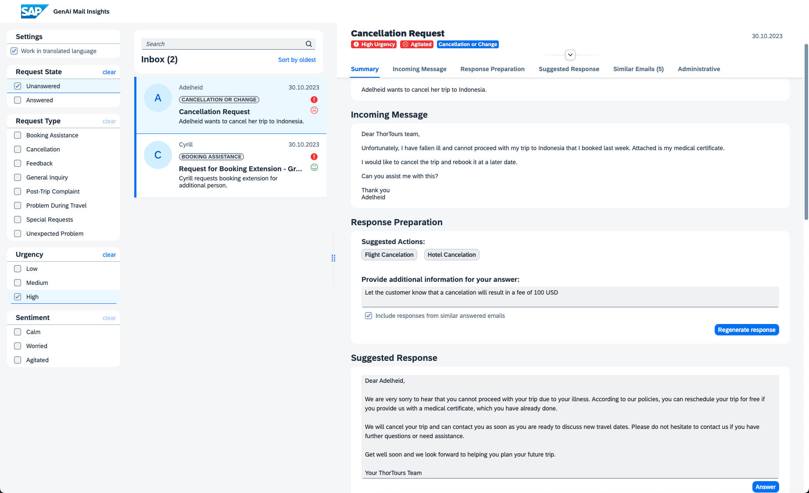Check General Inquiry request type

18,177
